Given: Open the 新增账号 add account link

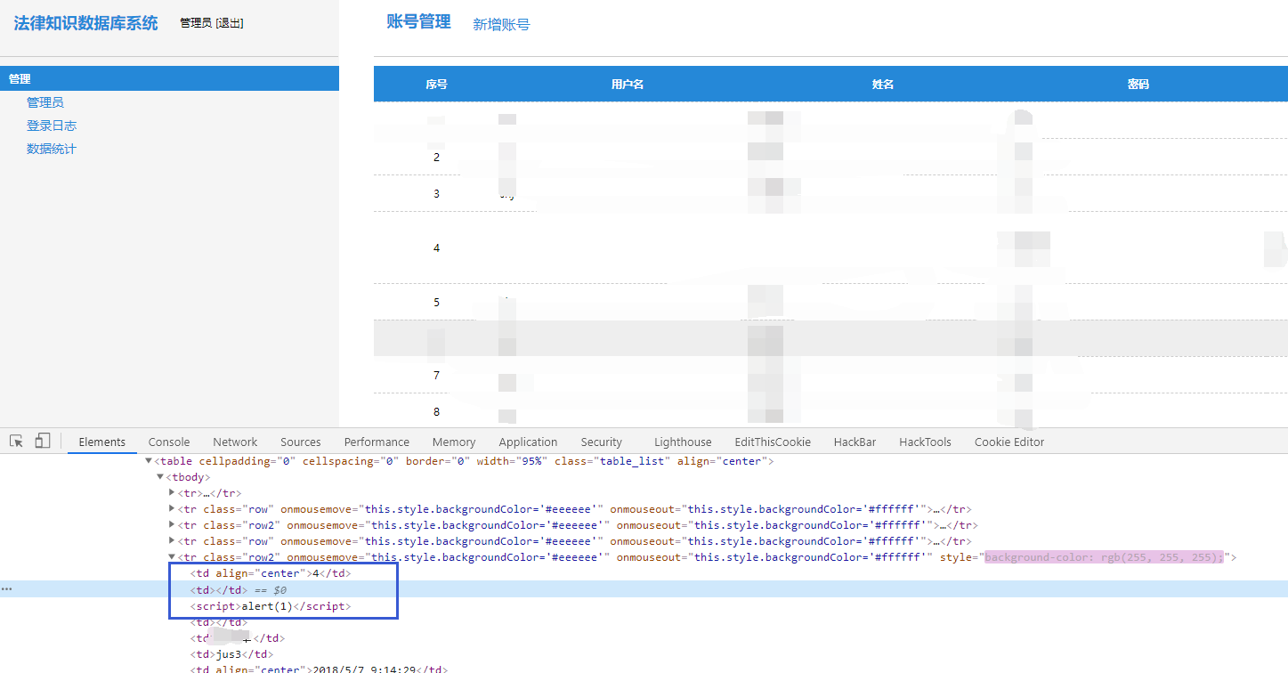Looking at the screenshot, I should pyautogui.click(x=501, y=25).
